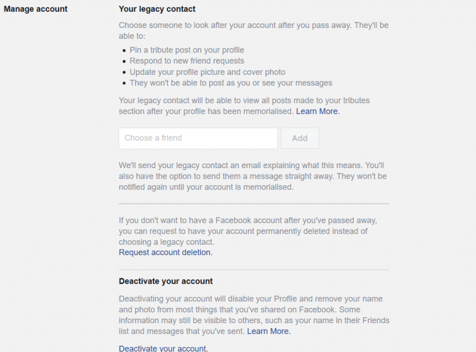Click the Request account deletion link
Screen dimensions: 476x352
pyautogui.click(x=165, y=253)
